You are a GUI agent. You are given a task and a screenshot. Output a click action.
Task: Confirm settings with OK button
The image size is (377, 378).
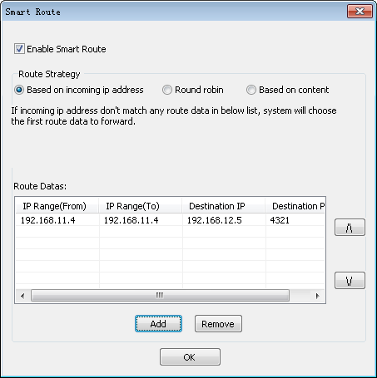point(190,357)
